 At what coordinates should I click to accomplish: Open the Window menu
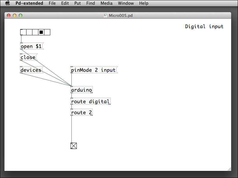click(126, 3)
